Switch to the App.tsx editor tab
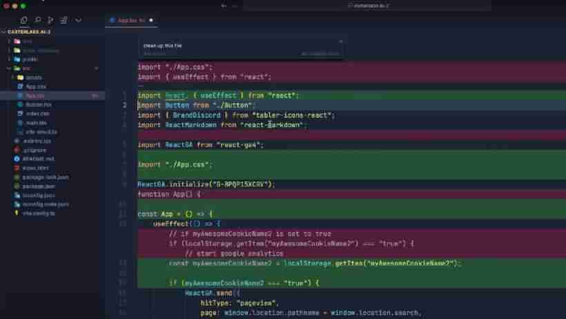Image resolution: width=566 pixels, height=319 pixels. [131, 21]
